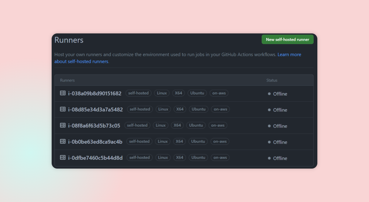Click X64 label on i-038a09b8d90151682 row
The image size is (369, 202).
click(x=178, y=93)
